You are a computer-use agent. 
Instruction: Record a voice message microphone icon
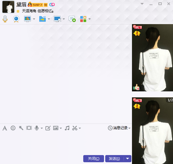click(x=37, y=128)
